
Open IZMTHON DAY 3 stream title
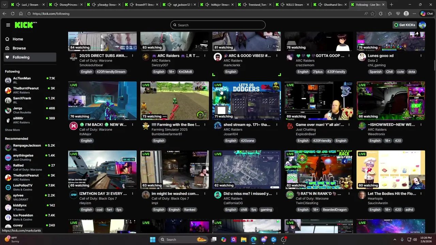click(x=103, y=194)
